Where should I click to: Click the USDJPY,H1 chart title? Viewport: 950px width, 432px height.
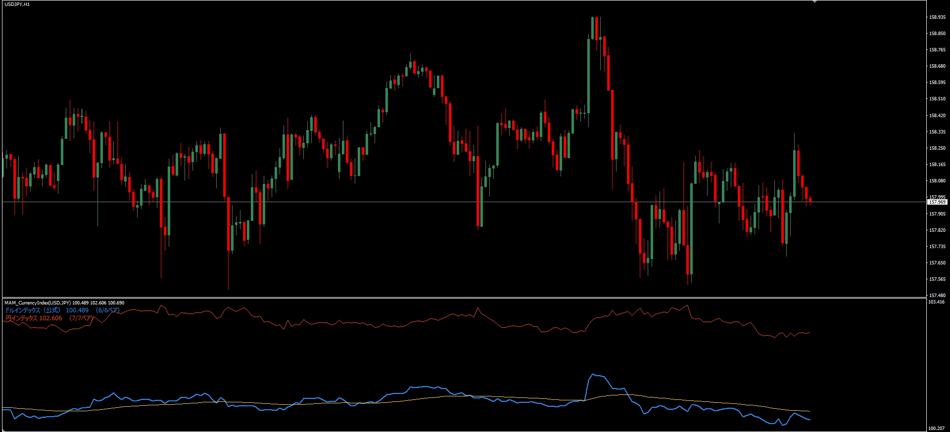16,4
